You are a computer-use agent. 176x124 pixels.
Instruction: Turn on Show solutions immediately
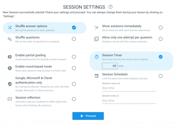click(x=161, y=28)
